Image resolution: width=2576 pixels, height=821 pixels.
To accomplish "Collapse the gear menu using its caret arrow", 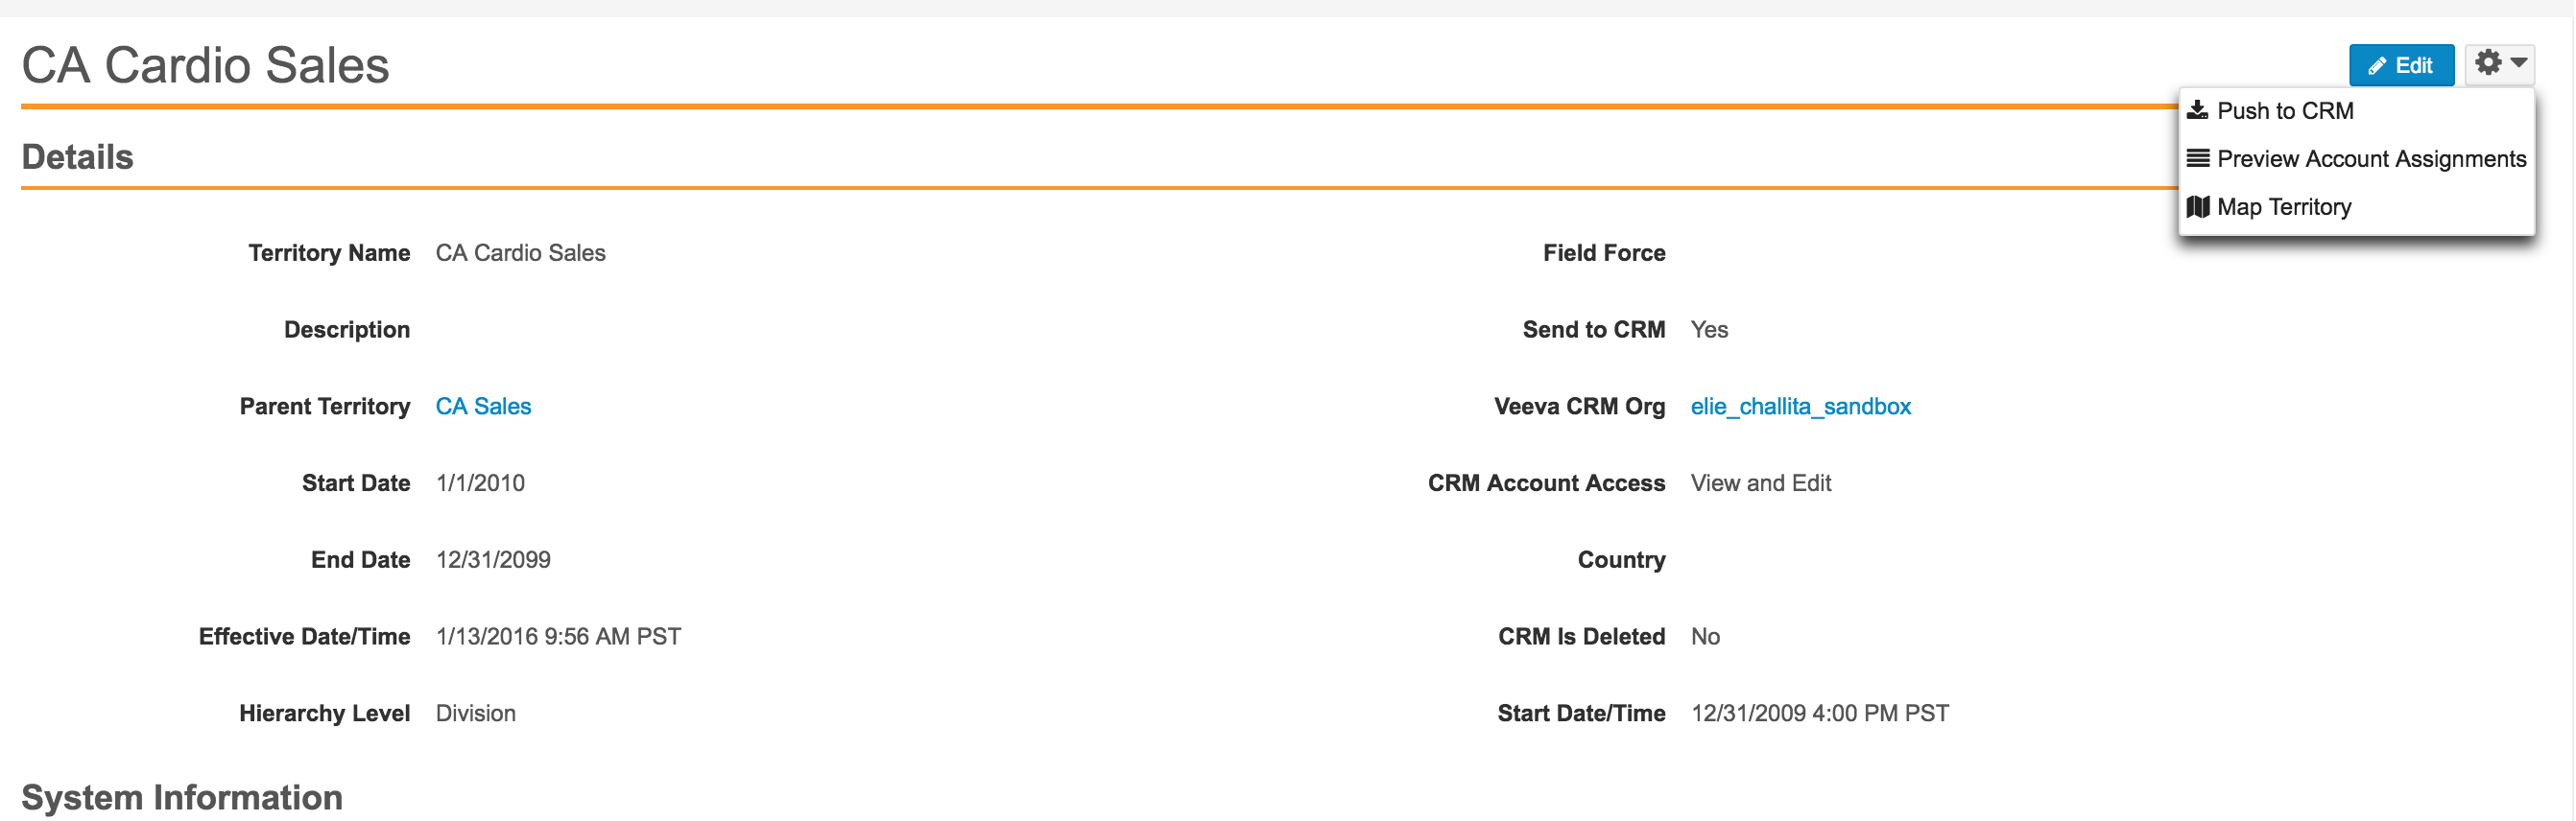I will (2519, 64).
